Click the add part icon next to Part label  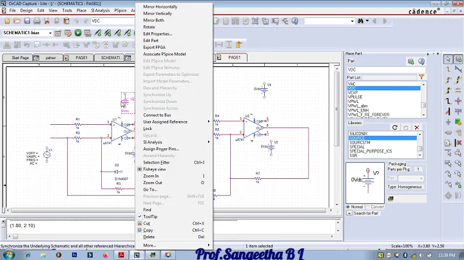click(x=411, y=61)
